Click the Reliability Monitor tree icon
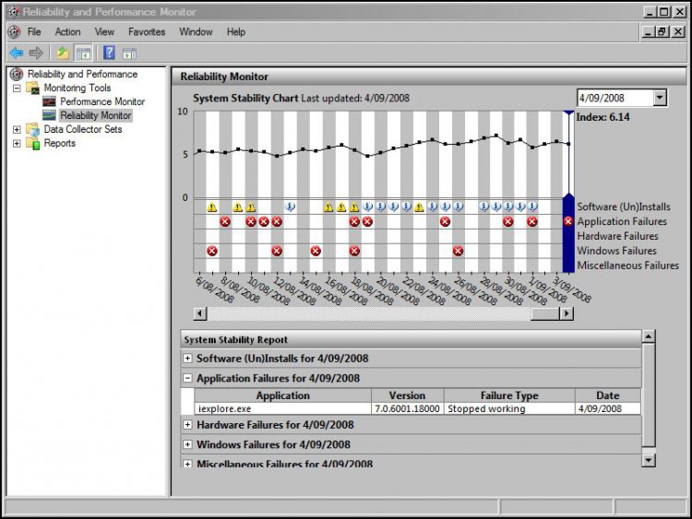692x519 pixels. pos(49,115)
